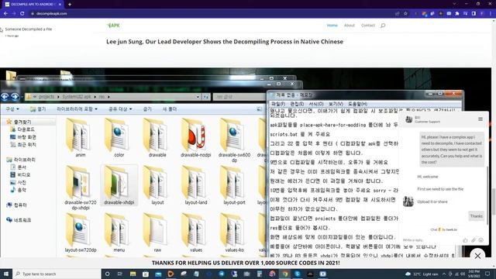Reload the decompileapk.com page
Viewport: 496px width, 279px height.
point(22,14)
